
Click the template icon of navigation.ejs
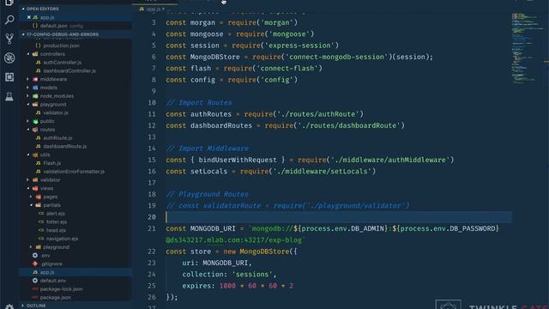click(x=41, y=239)
